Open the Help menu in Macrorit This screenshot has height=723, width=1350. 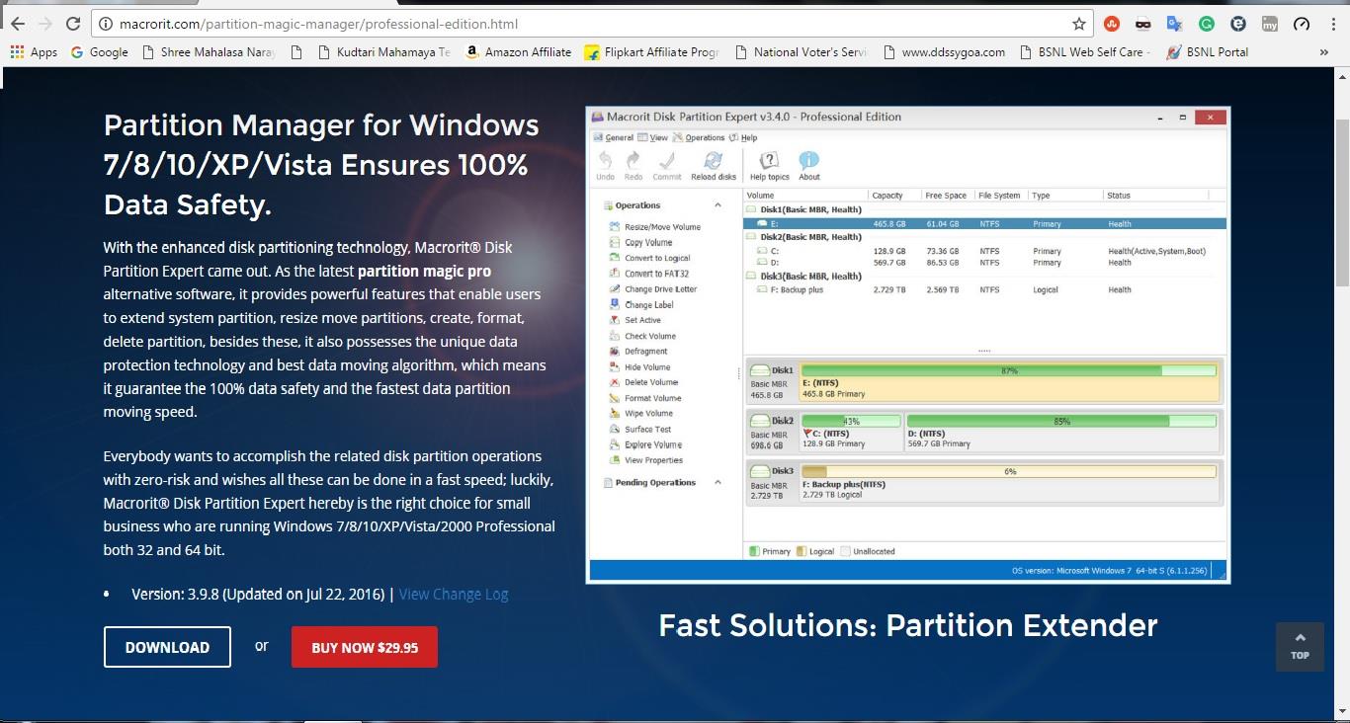(743, 138)
